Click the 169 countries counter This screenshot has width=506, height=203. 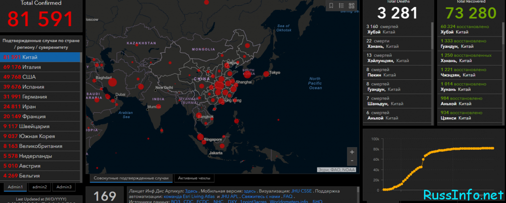105,196
